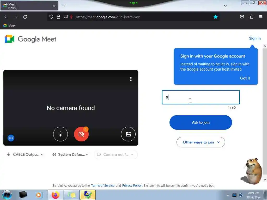267x200 pixels.
Task: Show hidden system tray icons arrow
Action: (228, 195)
